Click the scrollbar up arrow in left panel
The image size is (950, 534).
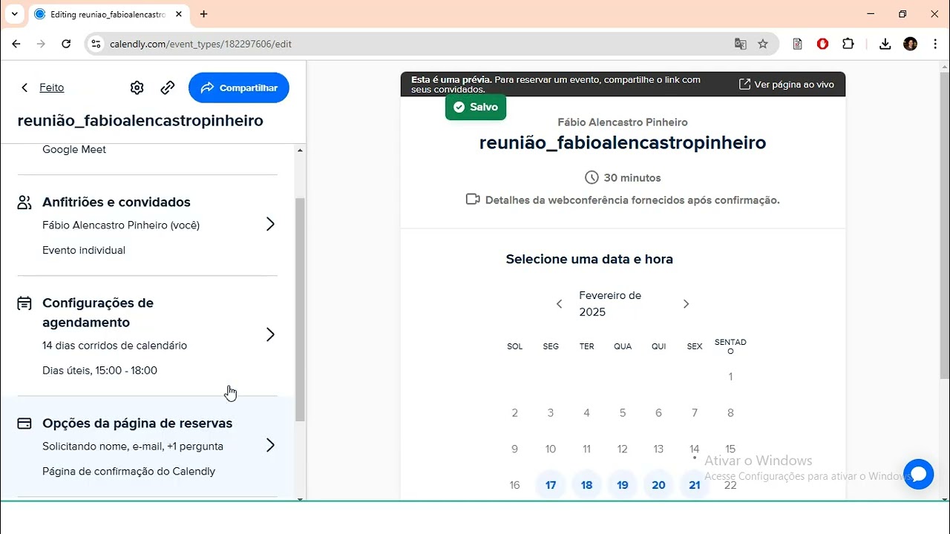[x=300, y=151]
